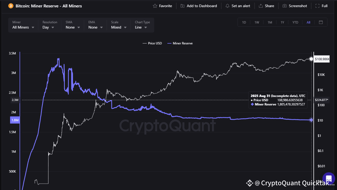Click the Share upload icon
Viewport: 337px width, 190px height.
[x=261, y=6]
